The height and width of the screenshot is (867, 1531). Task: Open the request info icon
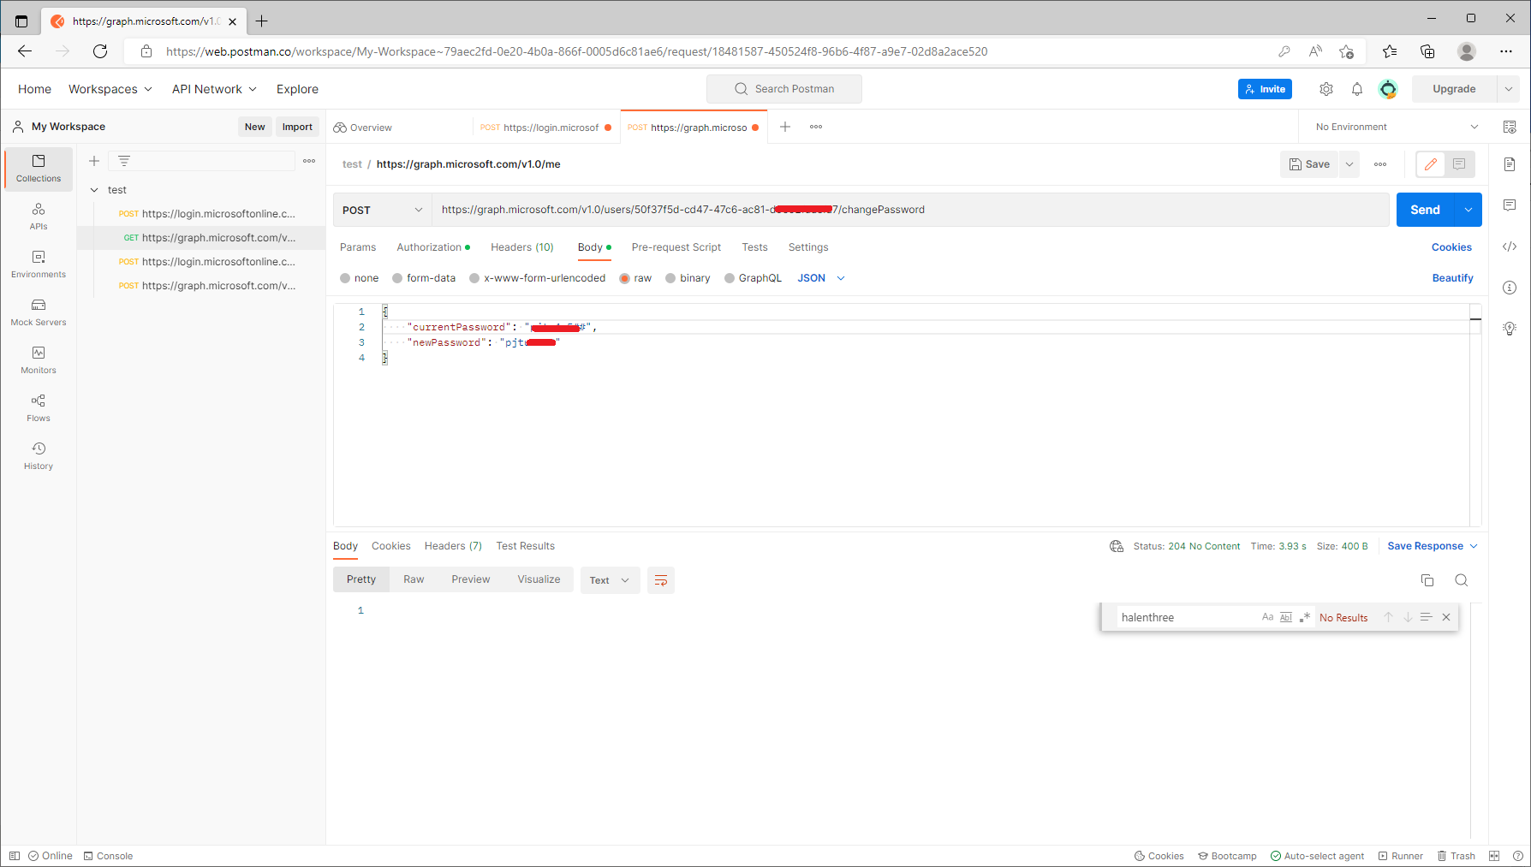1510,288
